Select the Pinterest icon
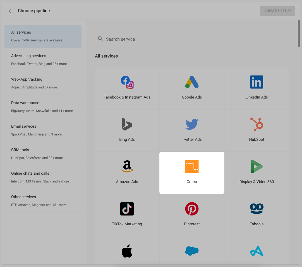 (192, 209)
